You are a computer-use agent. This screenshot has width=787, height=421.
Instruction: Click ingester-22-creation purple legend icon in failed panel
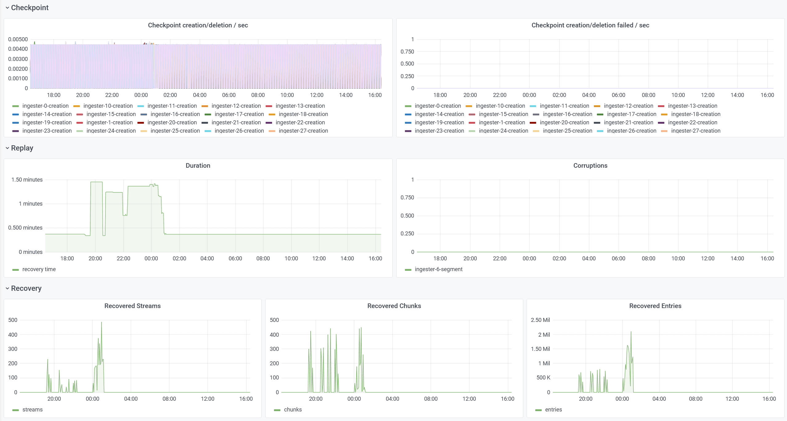click(x=661, y=123)
